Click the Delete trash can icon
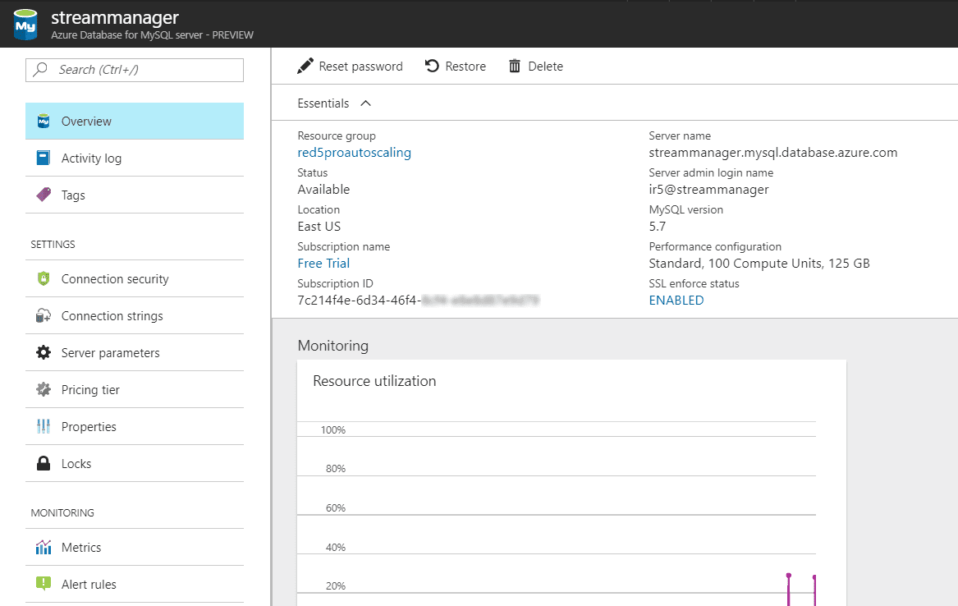Viewport: 958px width, 606px height. click(515, 67)
